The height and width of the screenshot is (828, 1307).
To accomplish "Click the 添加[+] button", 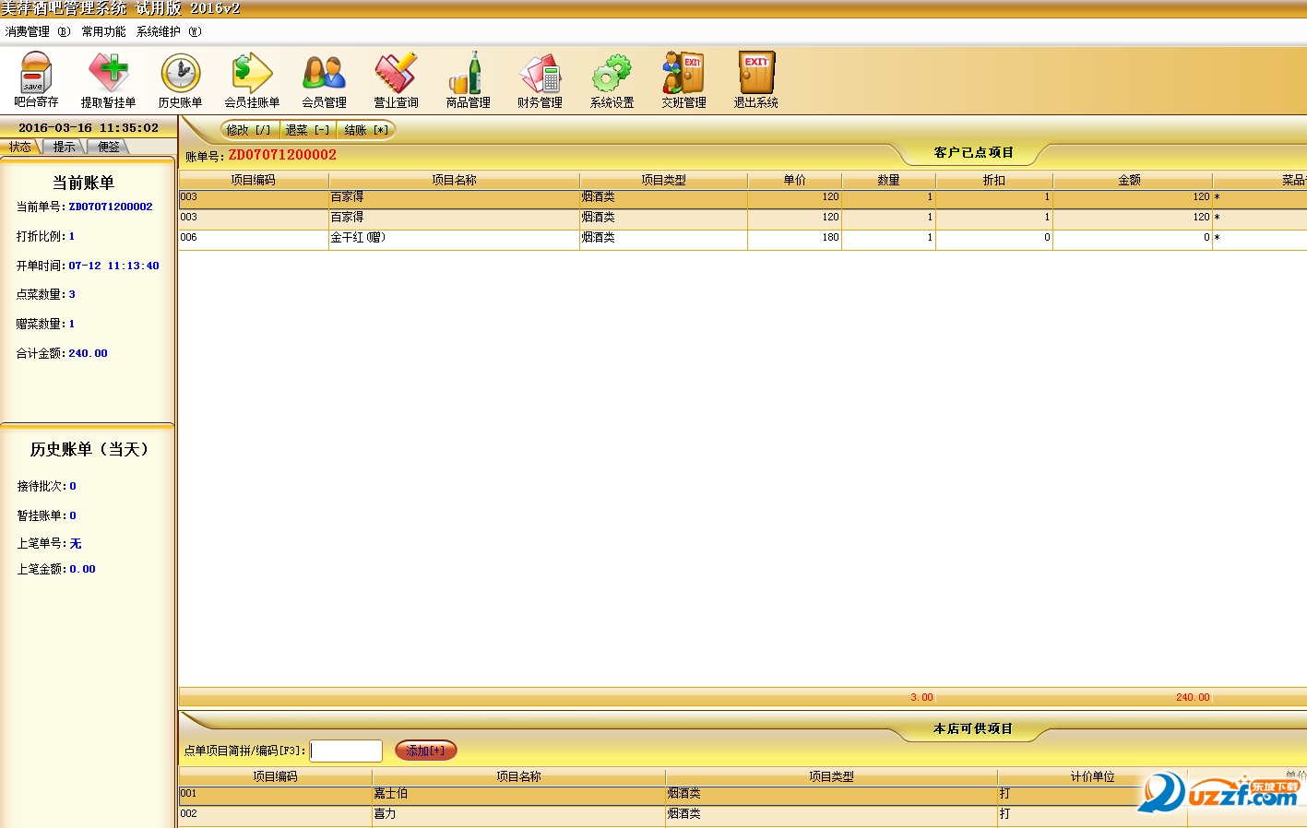I will 426,751.
